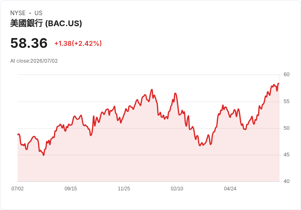The height and width of the screenshot is (210, 301).
Task: Click the 11/25 date label on x-axis
Action: pyautogui.click(x=124, y=189)
